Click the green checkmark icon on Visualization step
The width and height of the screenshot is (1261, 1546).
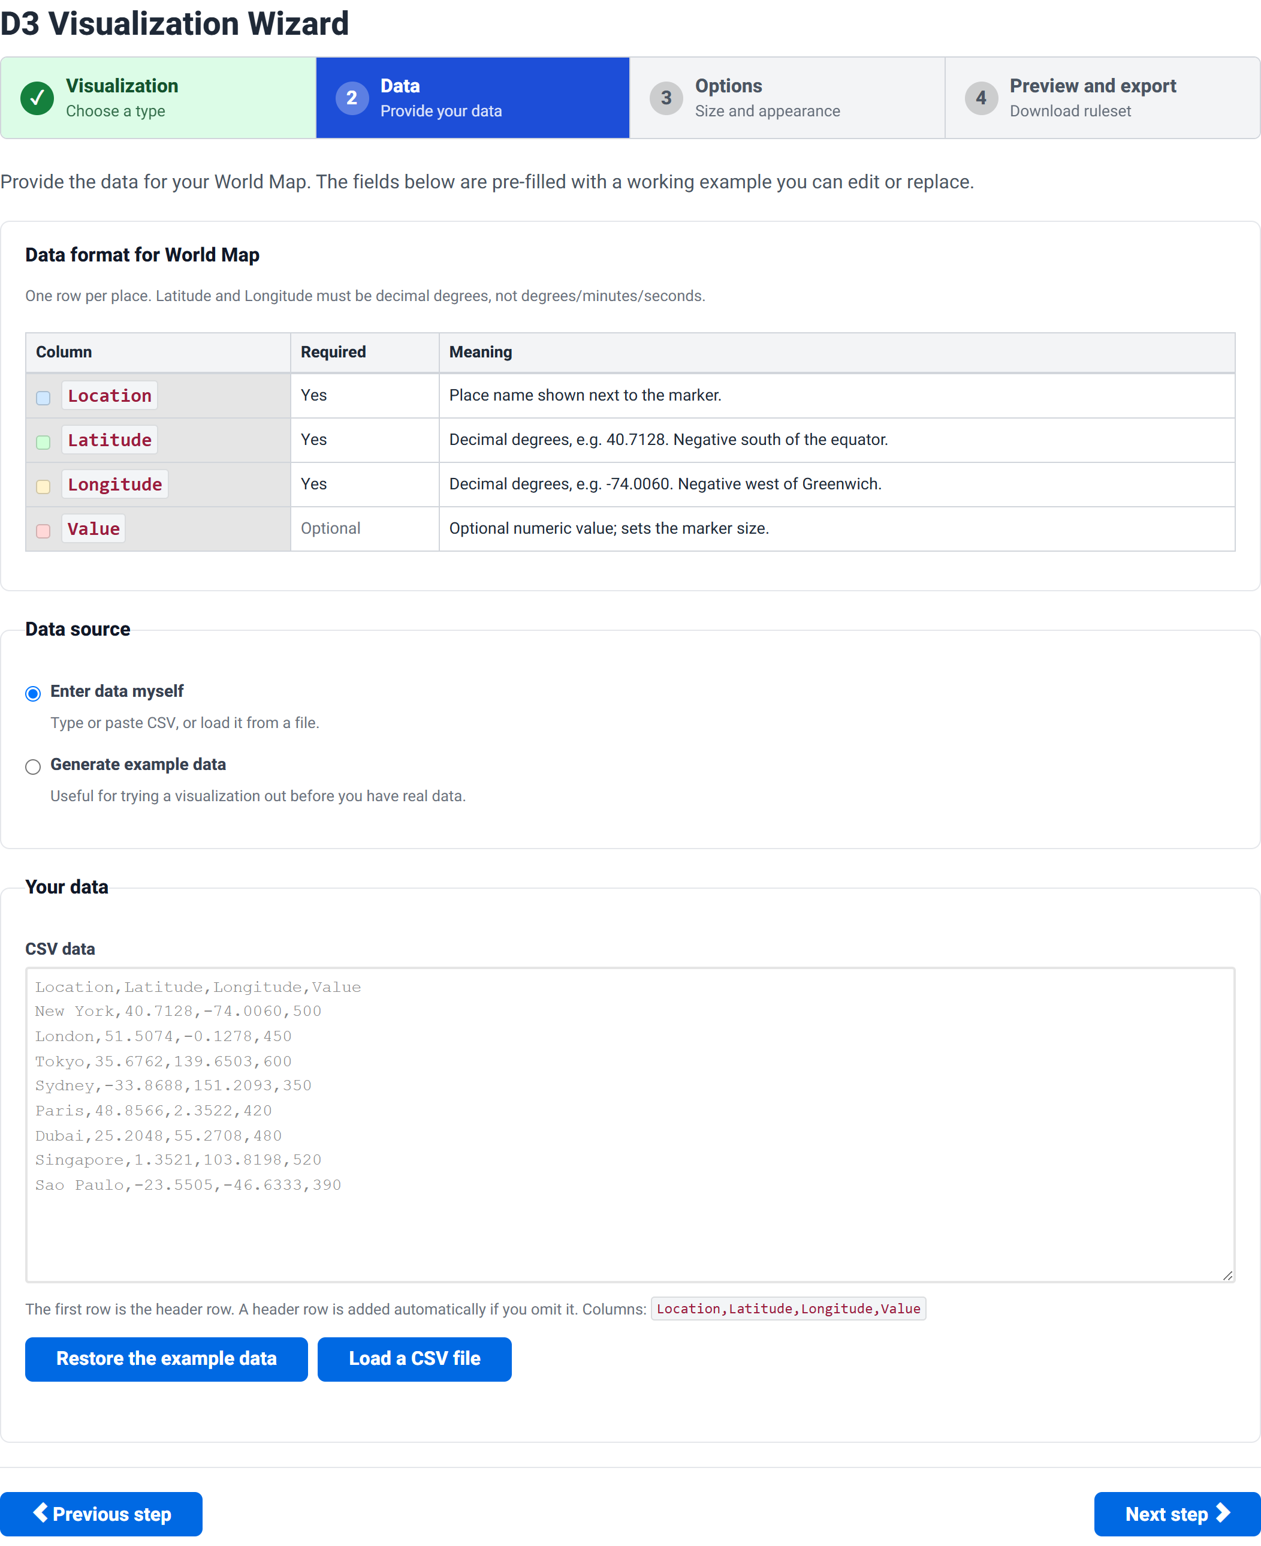37,98
